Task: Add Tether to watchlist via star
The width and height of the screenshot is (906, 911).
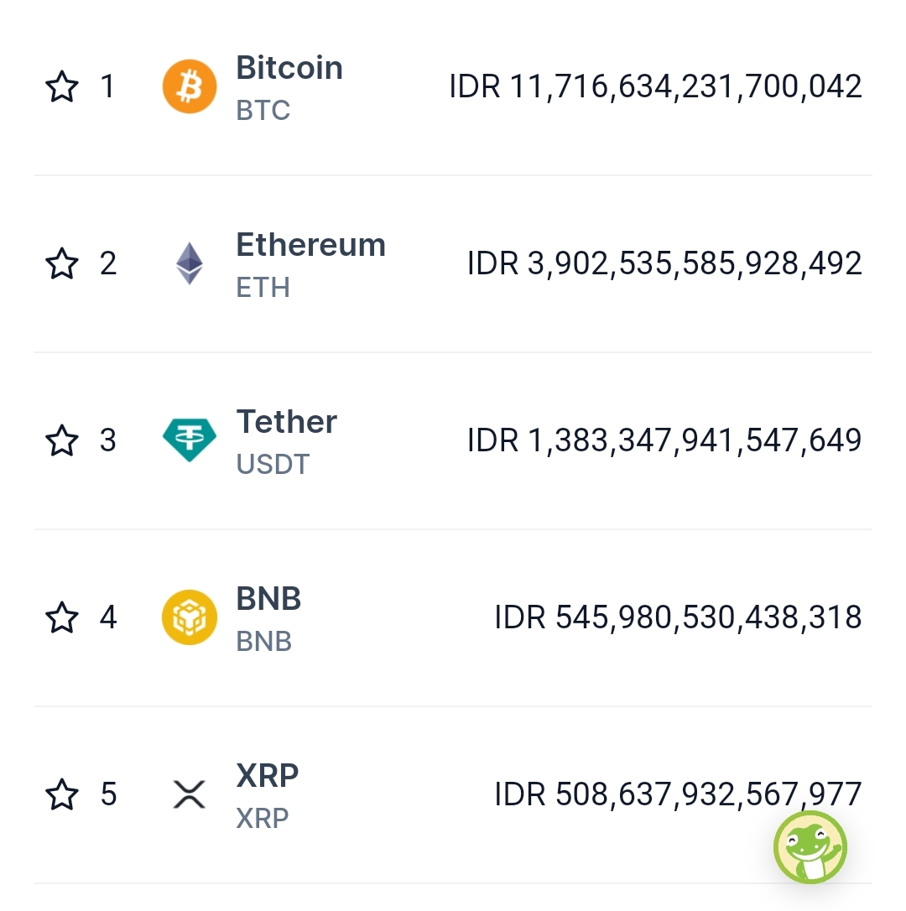Action: click(62, 440)
